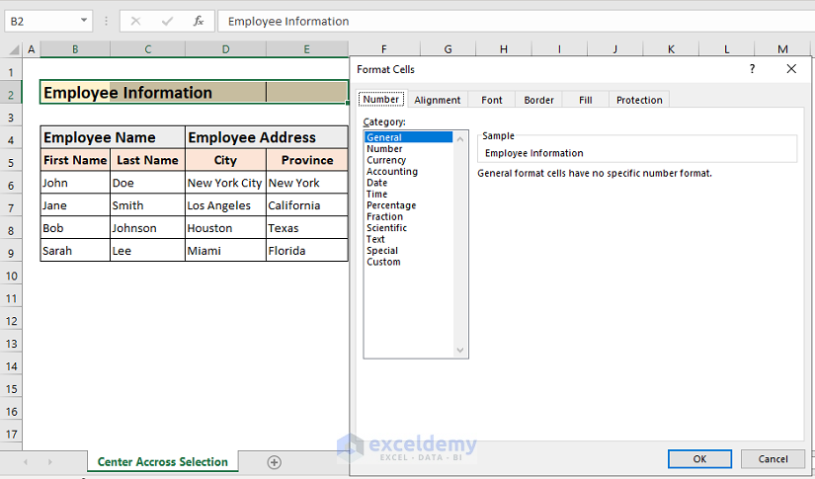Image resolution: width=815 pixels, height=479 pixels.
Task: Select the Center Accross Selection sheet tab
Action: point(163,462)
